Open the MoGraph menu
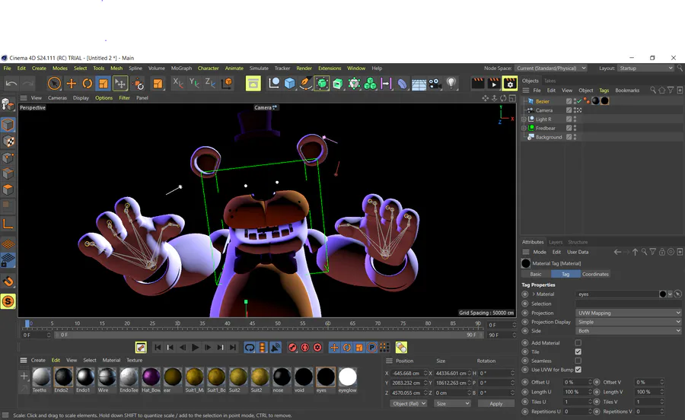 [181, 68]
